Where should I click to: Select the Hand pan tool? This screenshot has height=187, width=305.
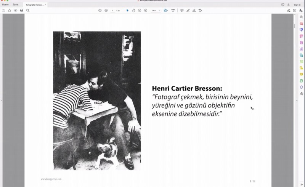coord(133,10)
